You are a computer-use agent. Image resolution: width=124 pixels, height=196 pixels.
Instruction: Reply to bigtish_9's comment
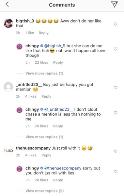pyautogui.click(x=44, y=33)
